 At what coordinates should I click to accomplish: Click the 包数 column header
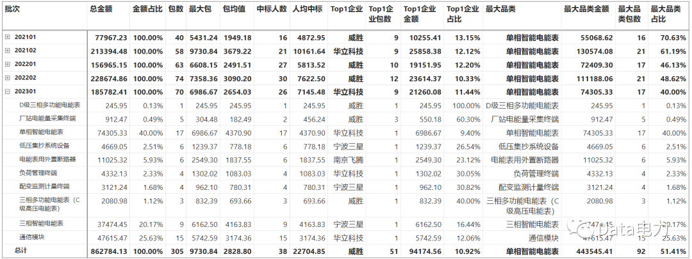(x=176, y=9)
